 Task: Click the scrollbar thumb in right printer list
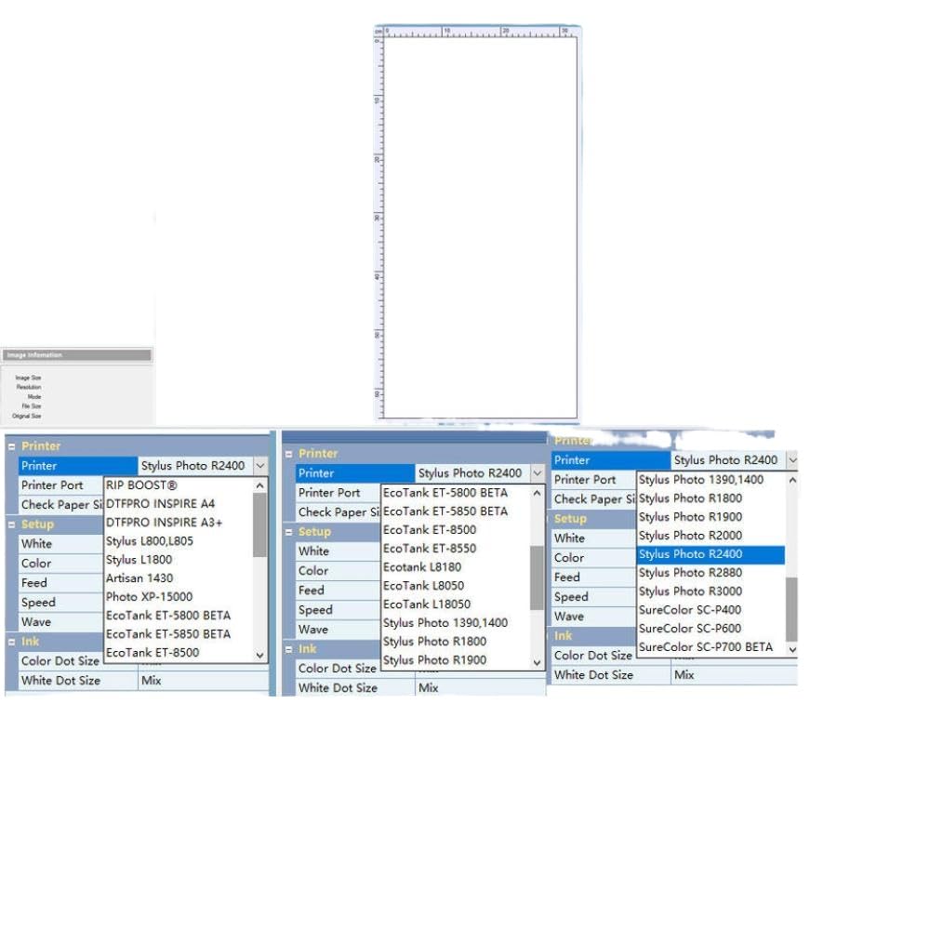pos(791,609)
